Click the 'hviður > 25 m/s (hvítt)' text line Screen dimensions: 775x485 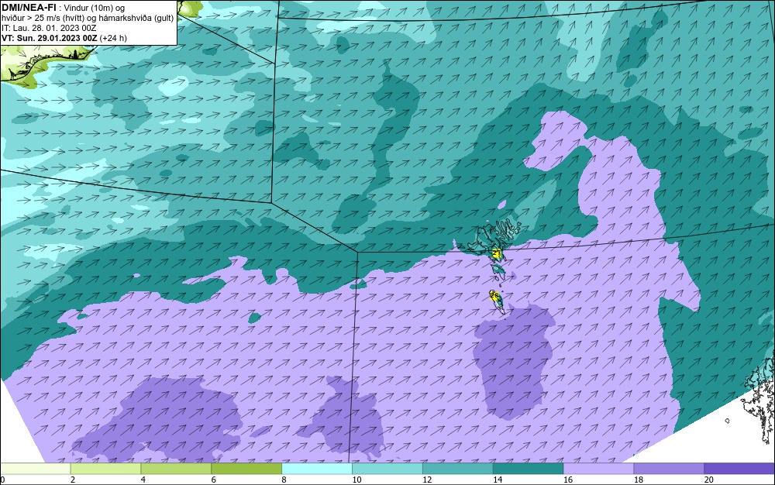click(44, 18)
